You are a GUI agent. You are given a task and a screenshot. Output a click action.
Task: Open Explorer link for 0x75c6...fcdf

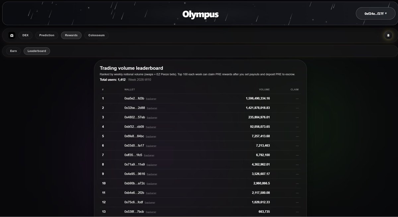pos(150,202)
